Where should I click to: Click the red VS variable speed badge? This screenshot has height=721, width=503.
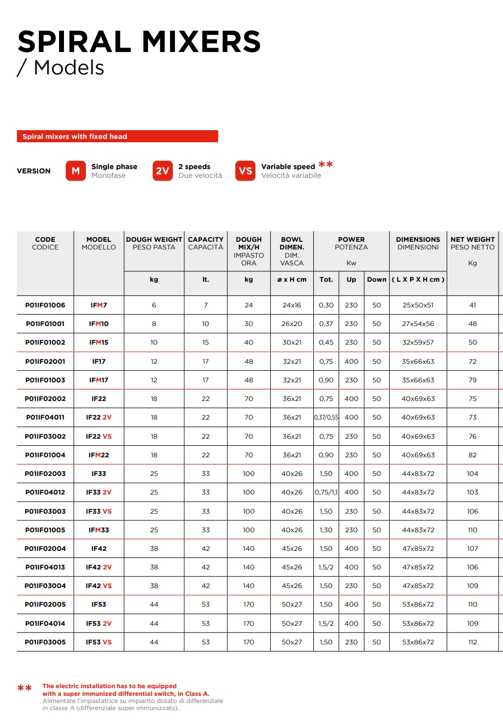pos(245,171)
